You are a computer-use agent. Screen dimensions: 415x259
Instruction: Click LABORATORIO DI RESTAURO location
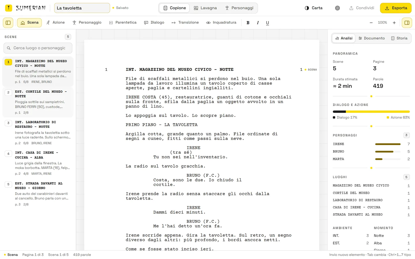(371, 200)
